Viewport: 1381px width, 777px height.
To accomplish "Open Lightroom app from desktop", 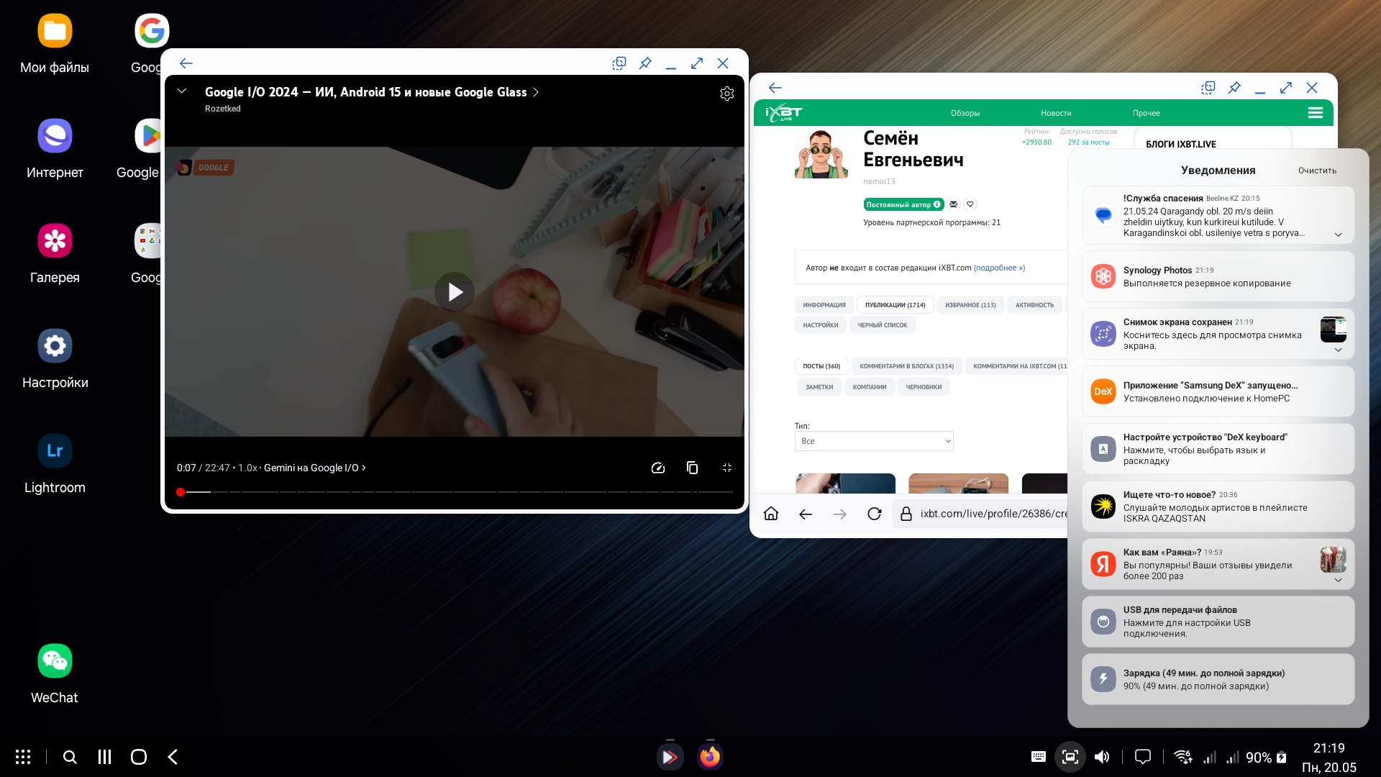I will click(55, 451).
